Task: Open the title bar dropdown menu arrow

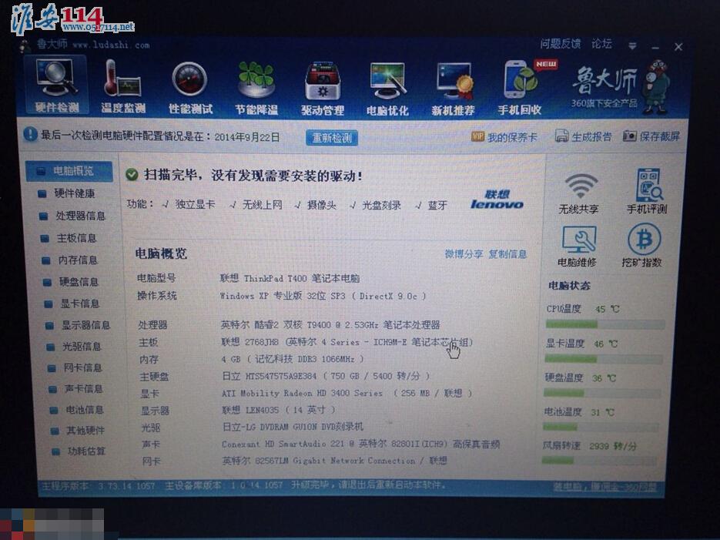Action: [x=633, y=46]
